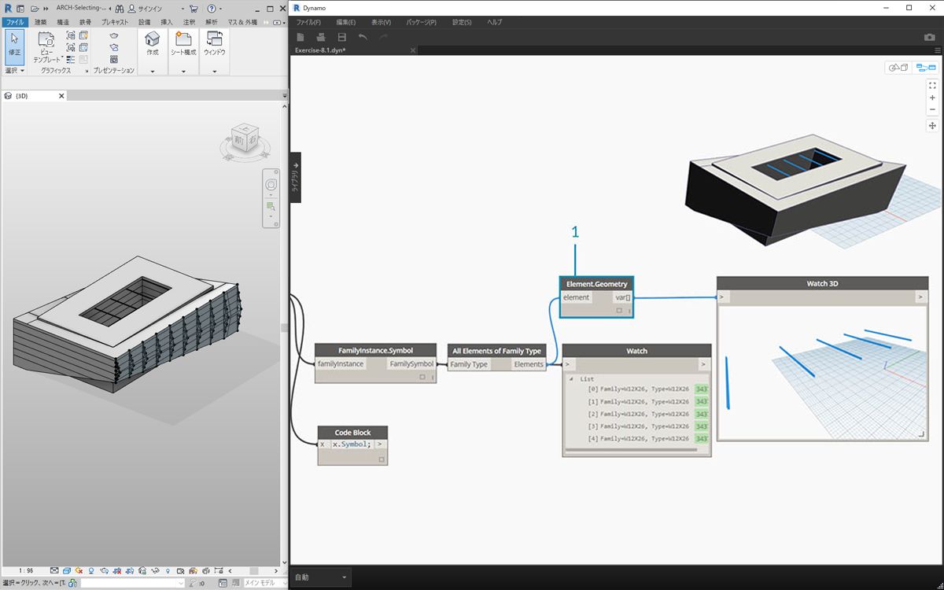The width and height of the screenshot is (944, 590).
Task: Expand the Dynamo library side panel
Action: 296,178
